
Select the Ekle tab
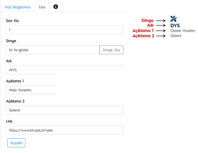(x=42, y=7)
